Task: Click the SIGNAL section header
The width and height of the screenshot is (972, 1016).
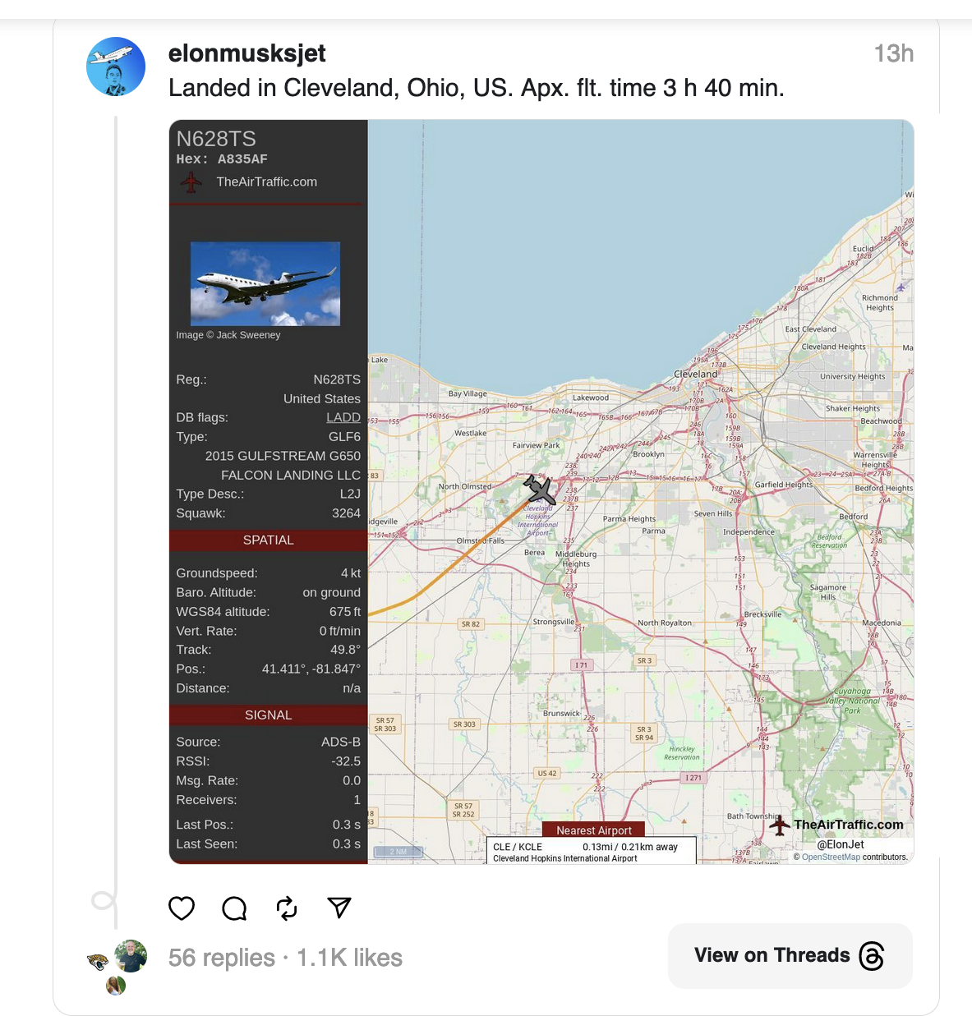Action: (269, 715)
